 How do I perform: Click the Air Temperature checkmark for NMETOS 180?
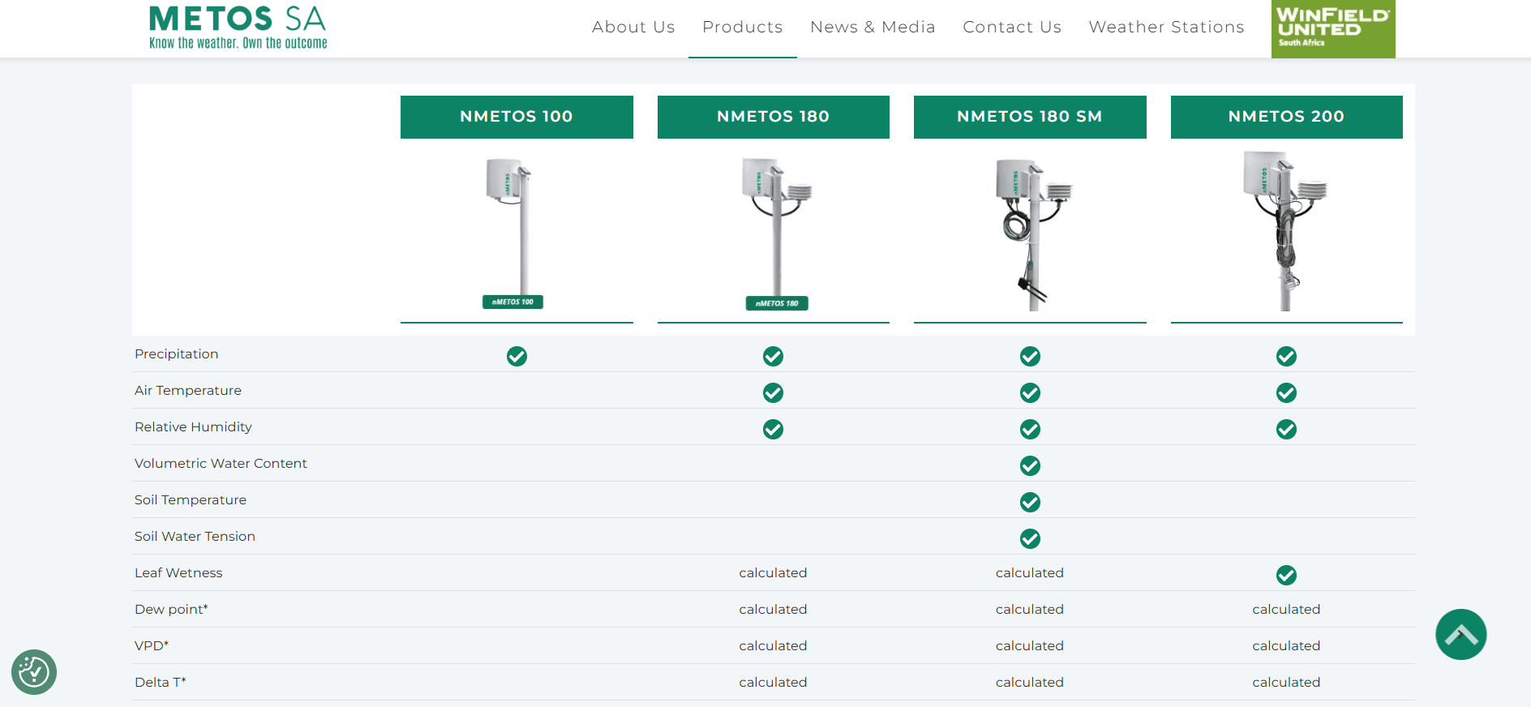click(x=773, y=392)
